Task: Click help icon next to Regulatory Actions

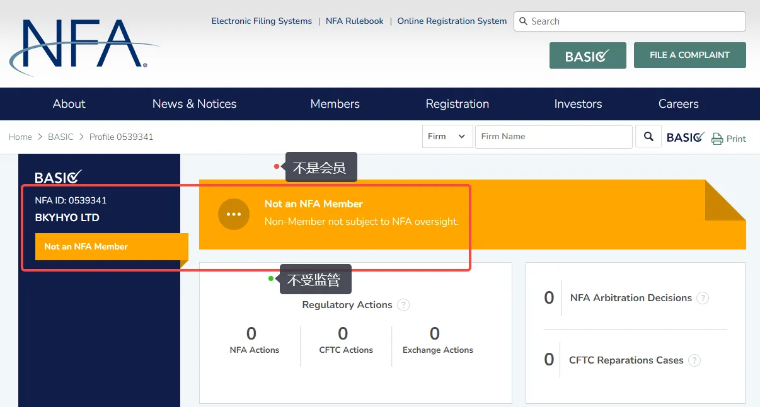Action: coord(403,305)
